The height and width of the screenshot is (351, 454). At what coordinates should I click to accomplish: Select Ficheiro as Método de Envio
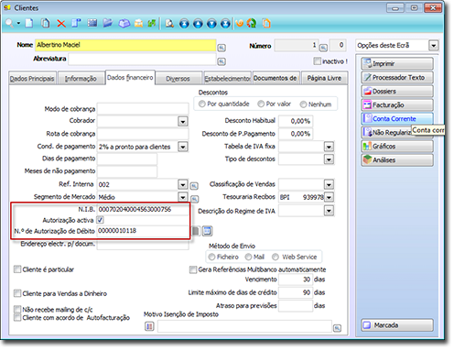211,257
